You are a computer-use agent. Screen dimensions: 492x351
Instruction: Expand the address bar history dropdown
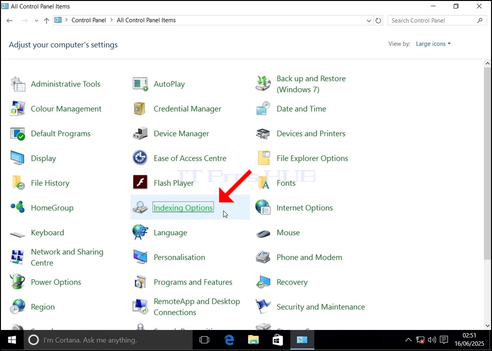tap(369, 21)
